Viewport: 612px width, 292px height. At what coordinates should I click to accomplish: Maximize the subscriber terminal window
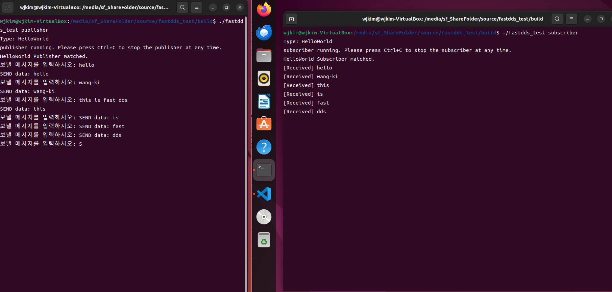coord(601,19)
